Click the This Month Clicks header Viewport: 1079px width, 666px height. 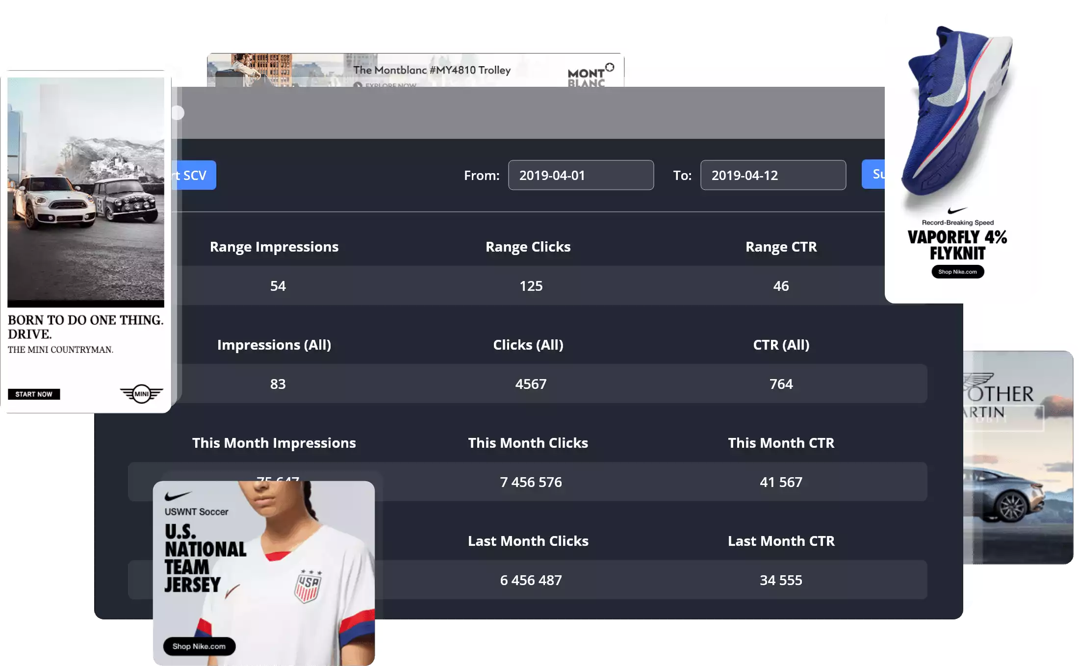(528, 443)
